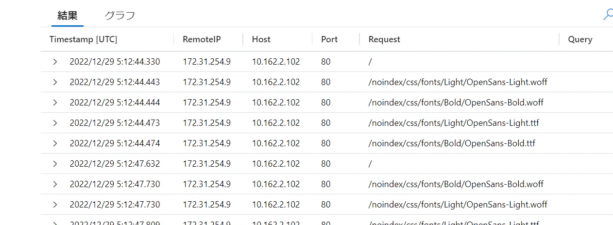Expand the row with timestamp 5:12:47.632

55,164
